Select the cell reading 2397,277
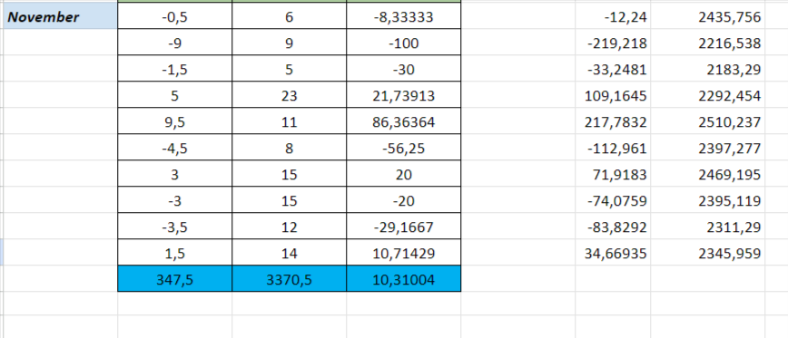Viewport: 788px width, 338px height. coord(707,148)
